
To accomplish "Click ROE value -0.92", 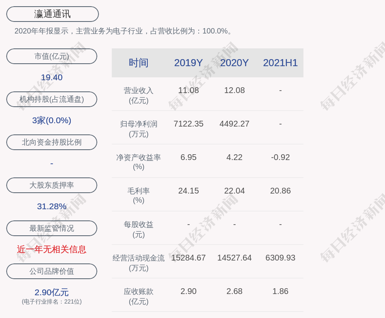I will [x=280, y=157].
